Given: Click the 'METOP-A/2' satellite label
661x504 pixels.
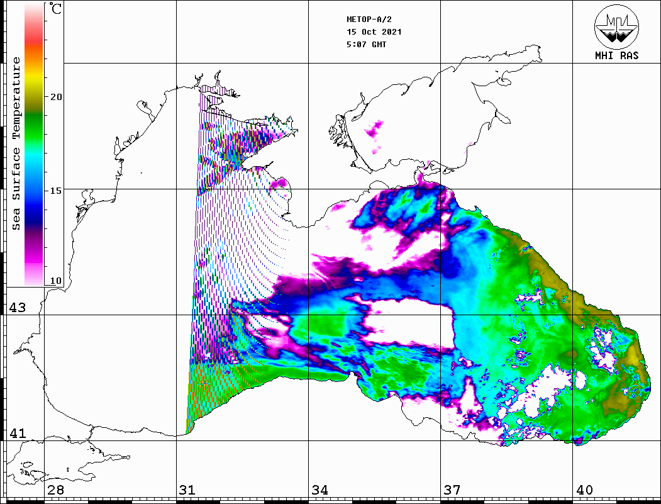Looking at the screenshot, I should pos(369,20).
